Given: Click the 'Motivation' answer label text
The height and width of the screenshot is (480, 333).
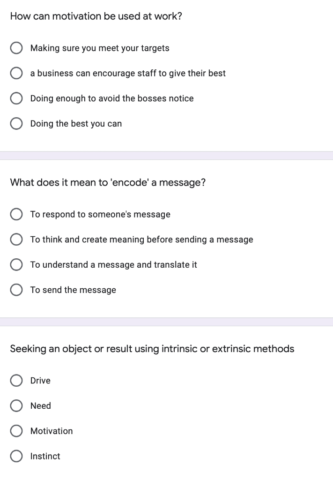Looking at the screenshot, I should coord(52,431).
